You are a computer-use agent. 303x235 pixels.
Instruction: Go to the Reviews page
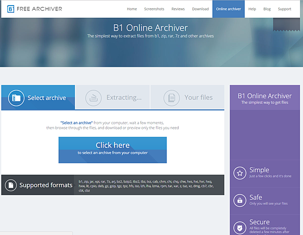click(178, 9)
